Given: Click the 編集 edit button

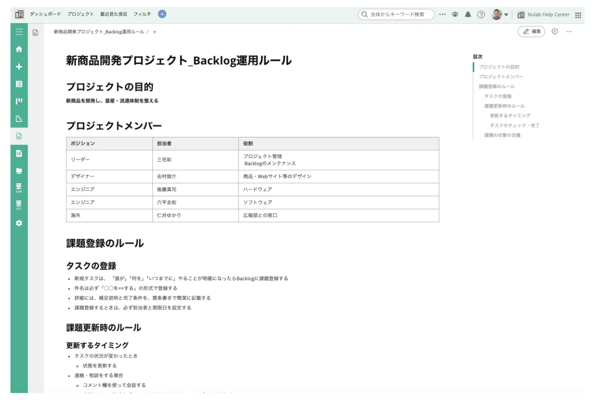Looking at the screenshot, I should (532, 32).
